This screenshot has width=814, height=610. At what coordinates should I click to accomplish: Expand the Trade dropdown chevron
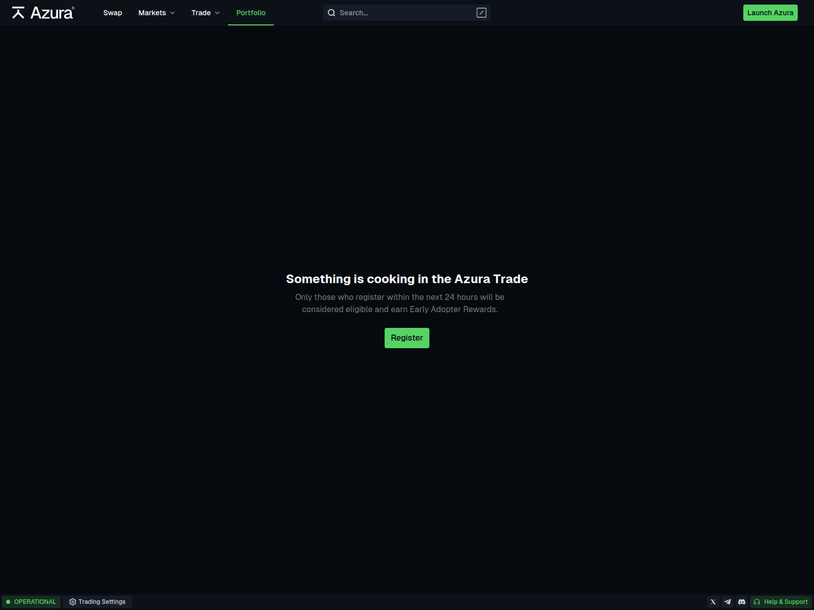pyautogui.click(x=216, y=13)
